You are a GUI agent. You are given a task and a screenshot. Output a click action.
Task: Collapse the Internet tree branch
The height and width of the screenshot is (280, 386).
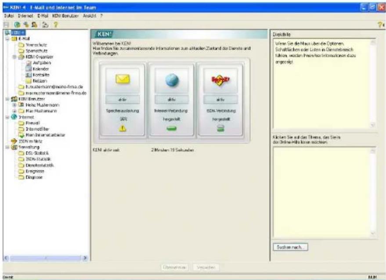[x=7, y=117]
